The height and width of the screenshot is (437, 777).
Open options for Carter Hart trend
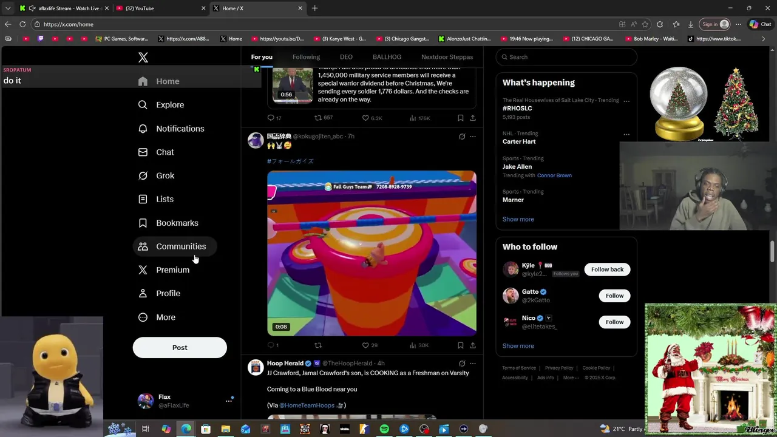click(626, 135)
